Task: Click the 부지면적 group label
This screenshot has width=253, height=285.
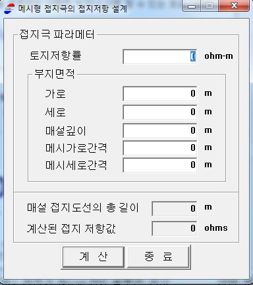Action: (55, 74)
